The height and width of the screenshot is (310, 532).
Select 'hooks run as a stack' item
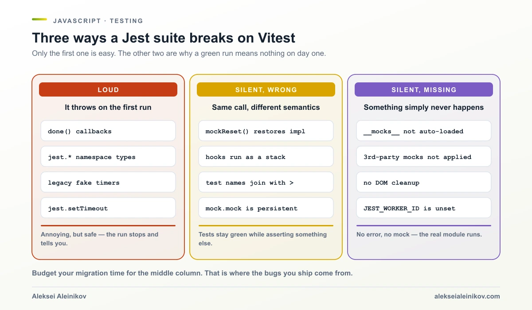click(x=266, y=157)
